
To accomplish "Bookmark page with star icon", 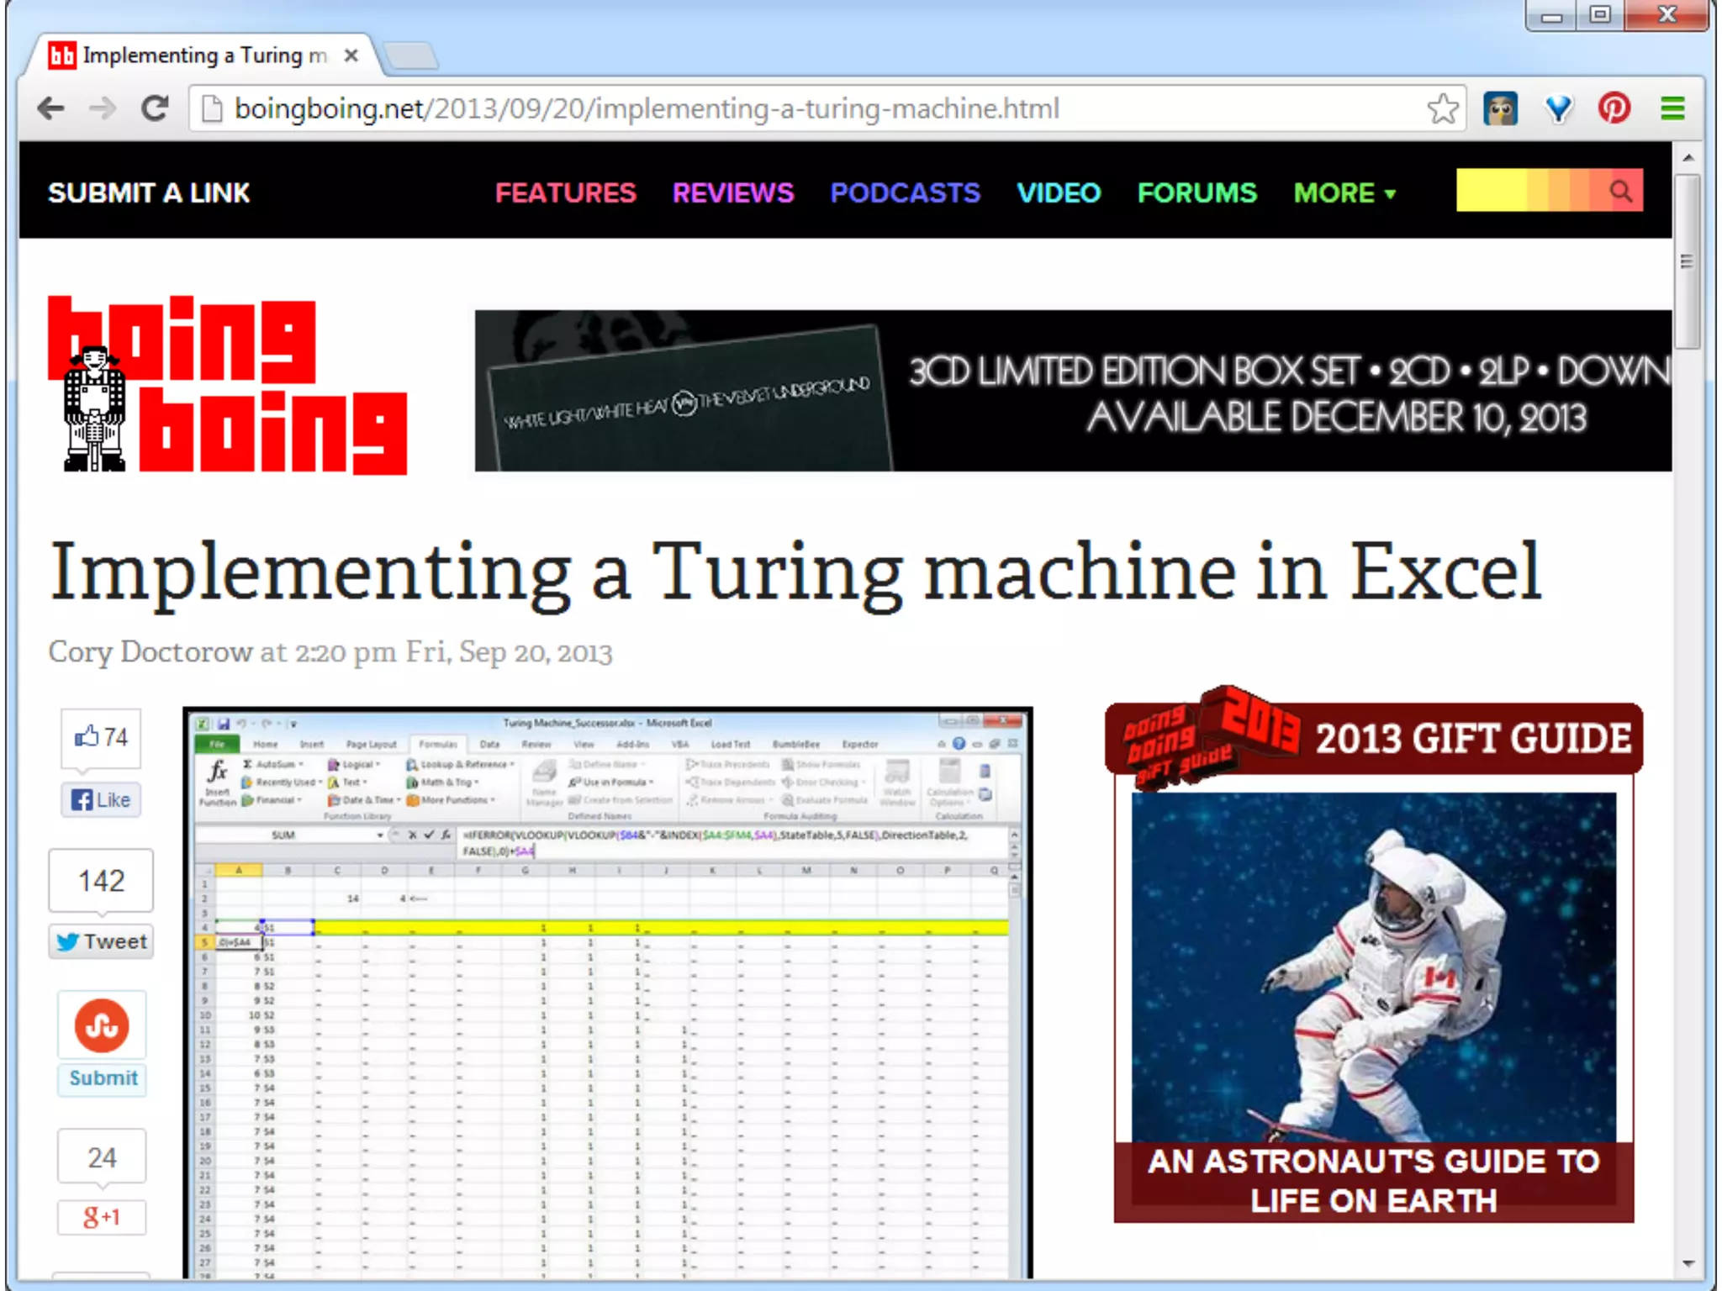I will (x=1443, y=108).
